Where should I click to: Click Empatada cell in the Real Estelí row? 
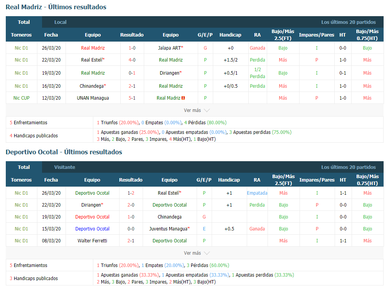[x=257, y=193]
